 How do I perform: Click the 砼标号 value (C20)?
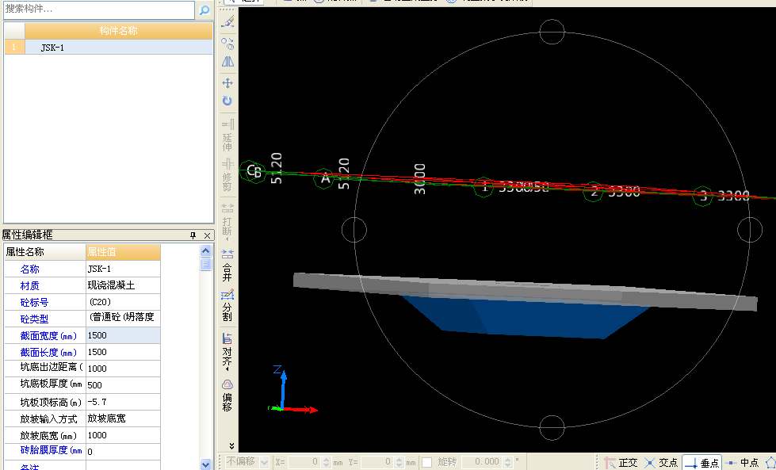click(123, 302)
